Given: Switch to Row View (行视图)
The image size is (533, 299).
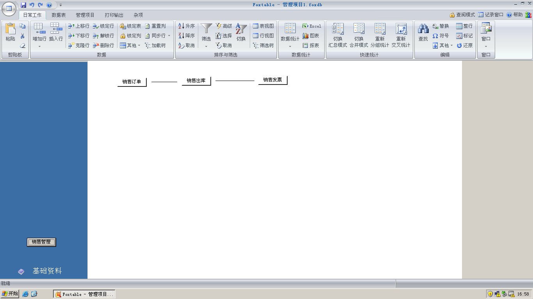Looking at the screenshot, I should tap(263, 36).
